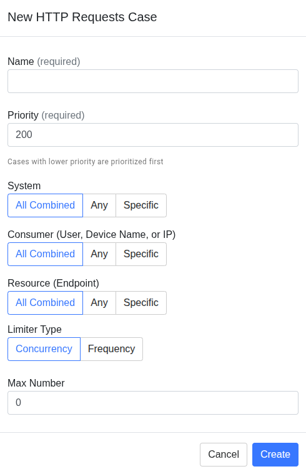Set System to Specific

141,205
